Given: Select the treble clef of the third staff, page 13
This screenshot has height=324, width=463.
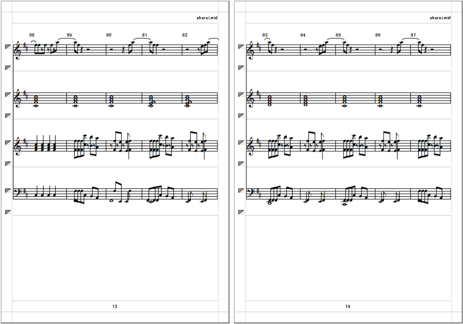Looking at the screenshot, I should 18,147.
